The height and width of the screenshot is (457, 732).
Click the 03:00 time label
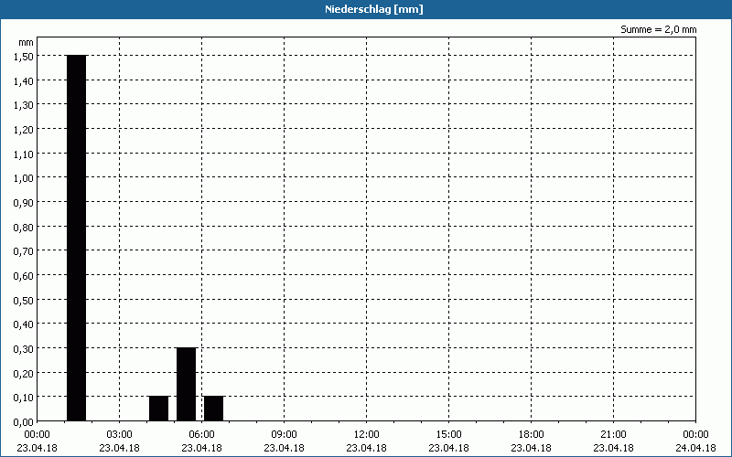click(x=120, y=434)
